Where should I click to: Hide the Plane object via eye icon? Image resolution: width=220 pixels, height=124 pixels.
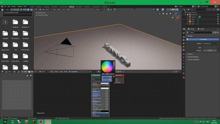coord(218,21)
